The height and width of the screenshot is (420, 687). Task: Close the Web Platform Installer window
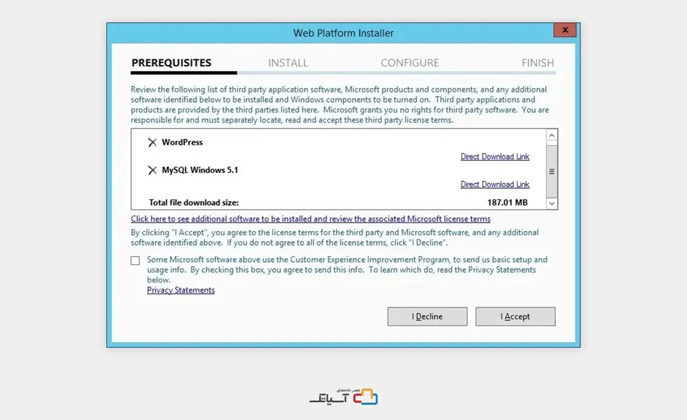[x=565, y=30]
